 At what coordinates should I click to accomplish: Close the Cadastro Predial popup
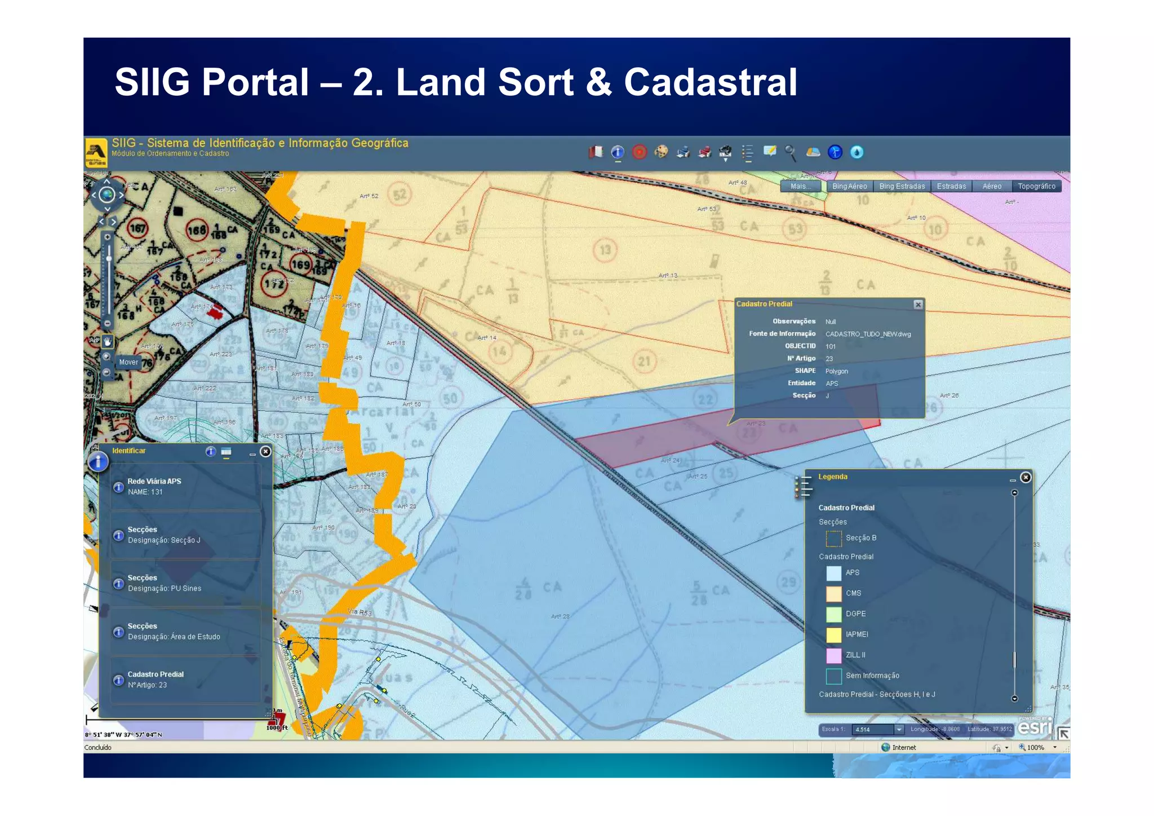pos(918,305)
